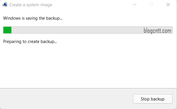Click the word 'Windows' in the heading
The image size is (177, 109).
(12, 18)
